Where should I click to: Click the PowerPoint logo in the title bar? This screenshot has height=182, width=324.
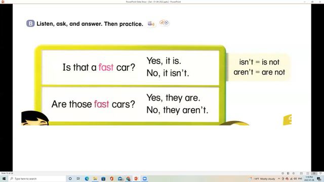tap(3, 2)
